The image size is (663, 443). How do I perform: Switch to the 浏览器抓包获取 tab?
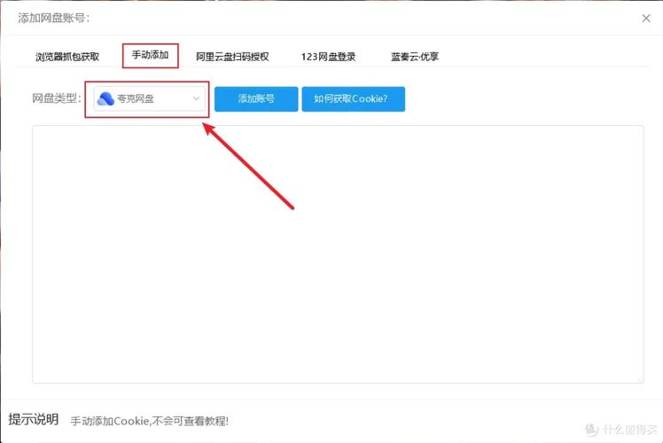67,57
